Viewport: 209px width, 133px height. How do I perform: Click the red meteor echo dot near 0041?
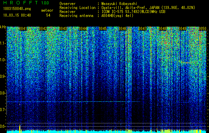pos(20,104)
